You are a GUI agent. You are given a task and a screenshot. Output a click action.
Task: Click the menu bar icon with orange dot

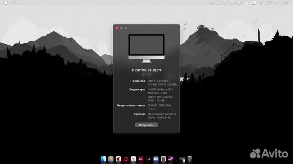[x=268, y=3]
